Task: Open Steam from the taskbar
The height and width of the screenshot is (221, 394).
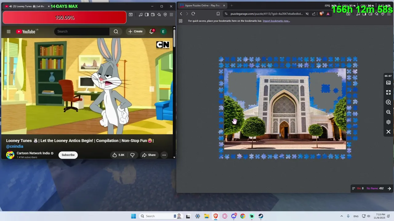Action: point(261,216)
